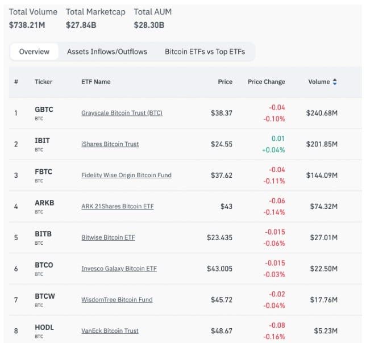Image resolution: width=366 pixels, height=343 pixels.
Task: Click the ARKB ticker
Action: pos(44,203)
